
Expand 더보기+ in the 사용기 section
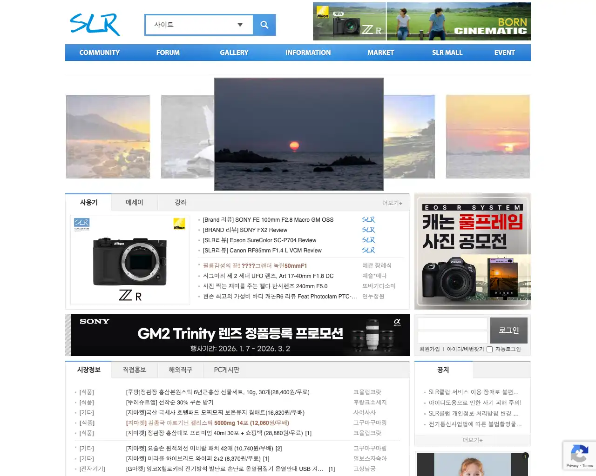[393, 203]
